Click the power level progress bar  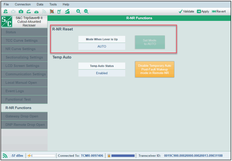coord(43,156)
